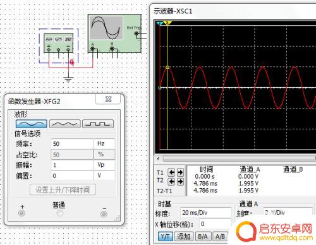Viewport: 316px width, 245px height.
Task: Click the ground symbol on schematic
Action: coord(68,79)
